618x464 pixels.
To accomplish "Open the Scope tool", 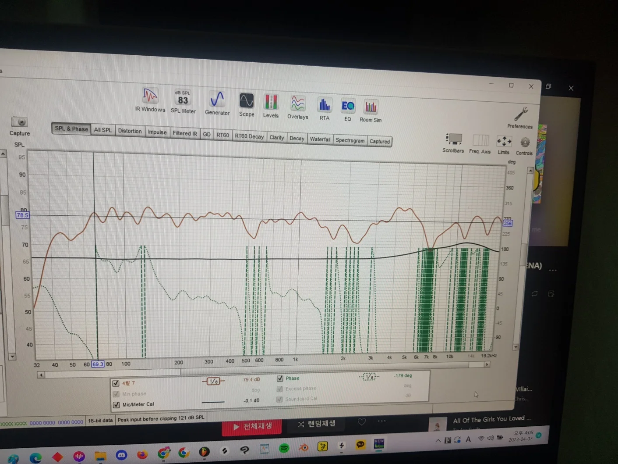I will point(247,104).
